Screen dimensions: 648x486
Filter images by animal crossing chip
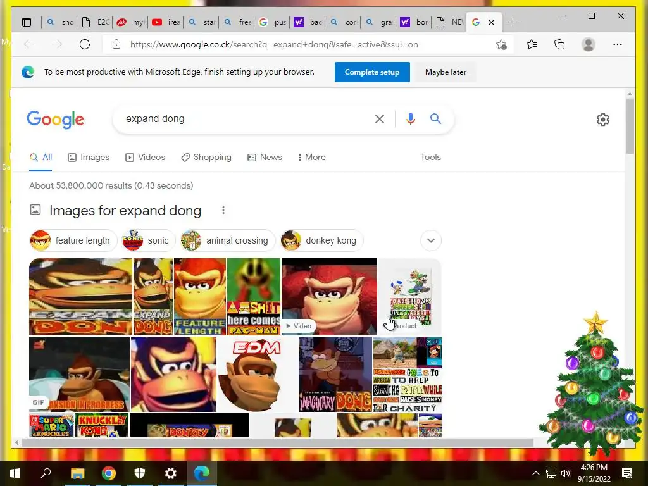coord(228,240)
